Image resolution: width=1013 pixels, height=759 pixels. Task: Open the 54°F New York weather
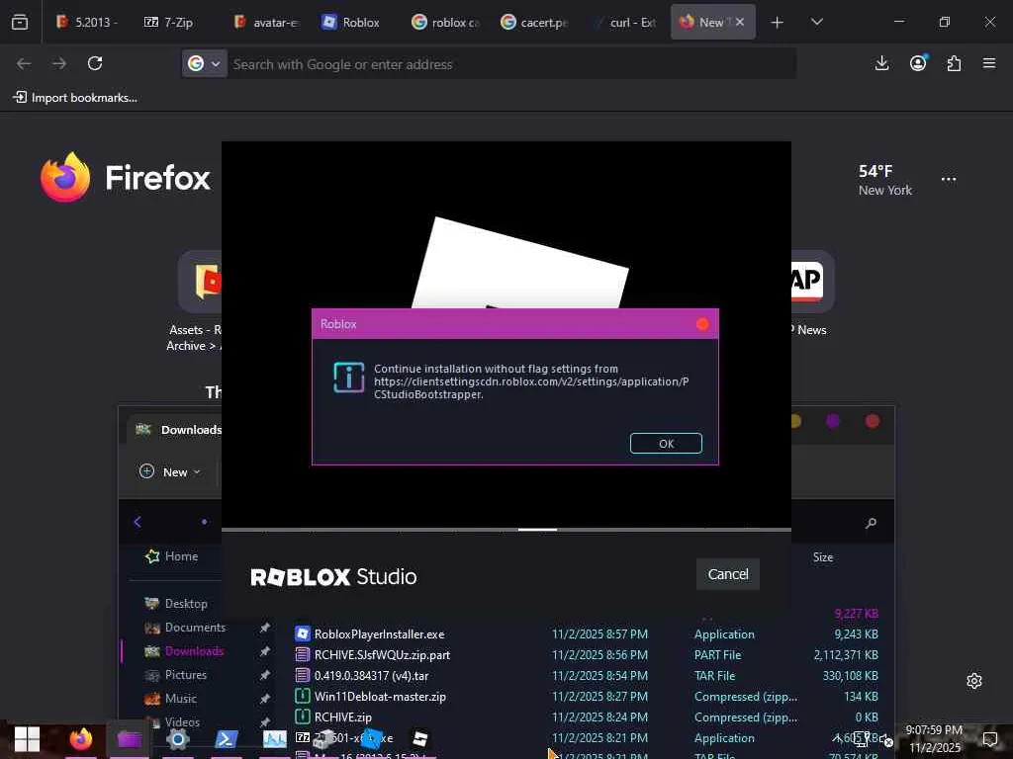tap(884, 180)
